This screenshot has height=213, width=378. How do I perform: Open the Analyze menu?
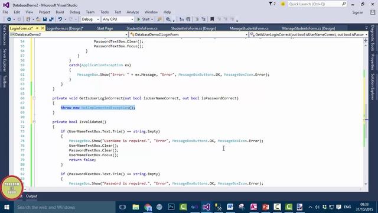pyautogui.click(x=132, y=12)
